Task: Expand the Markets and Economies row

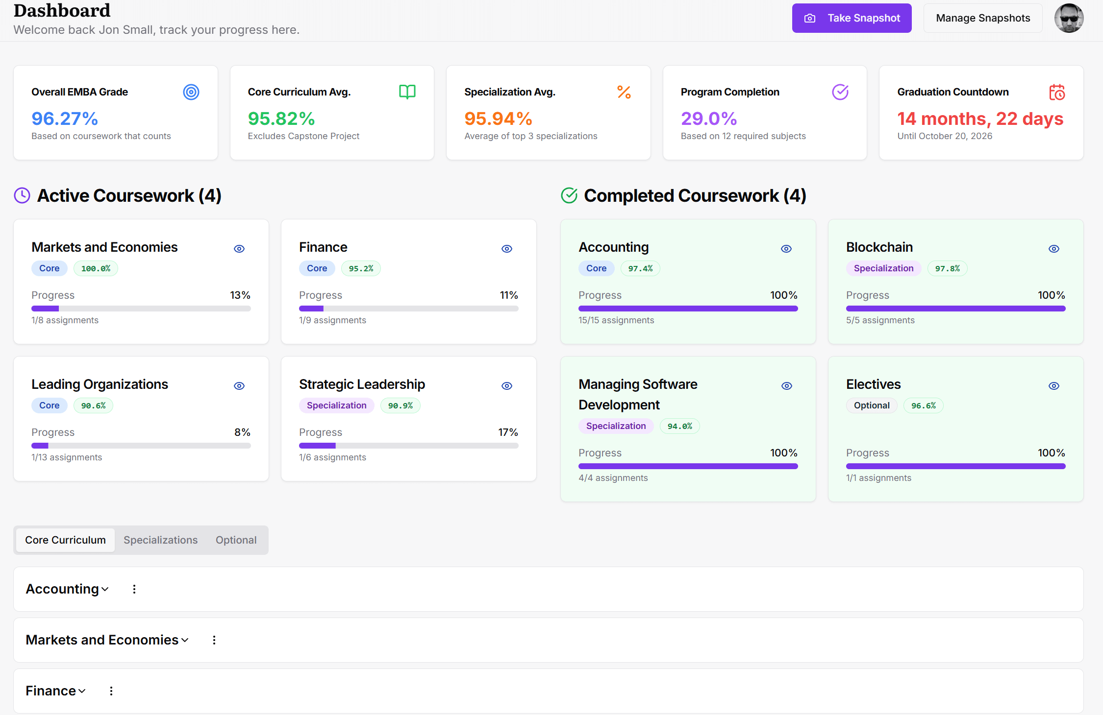Action: [185, 640]
